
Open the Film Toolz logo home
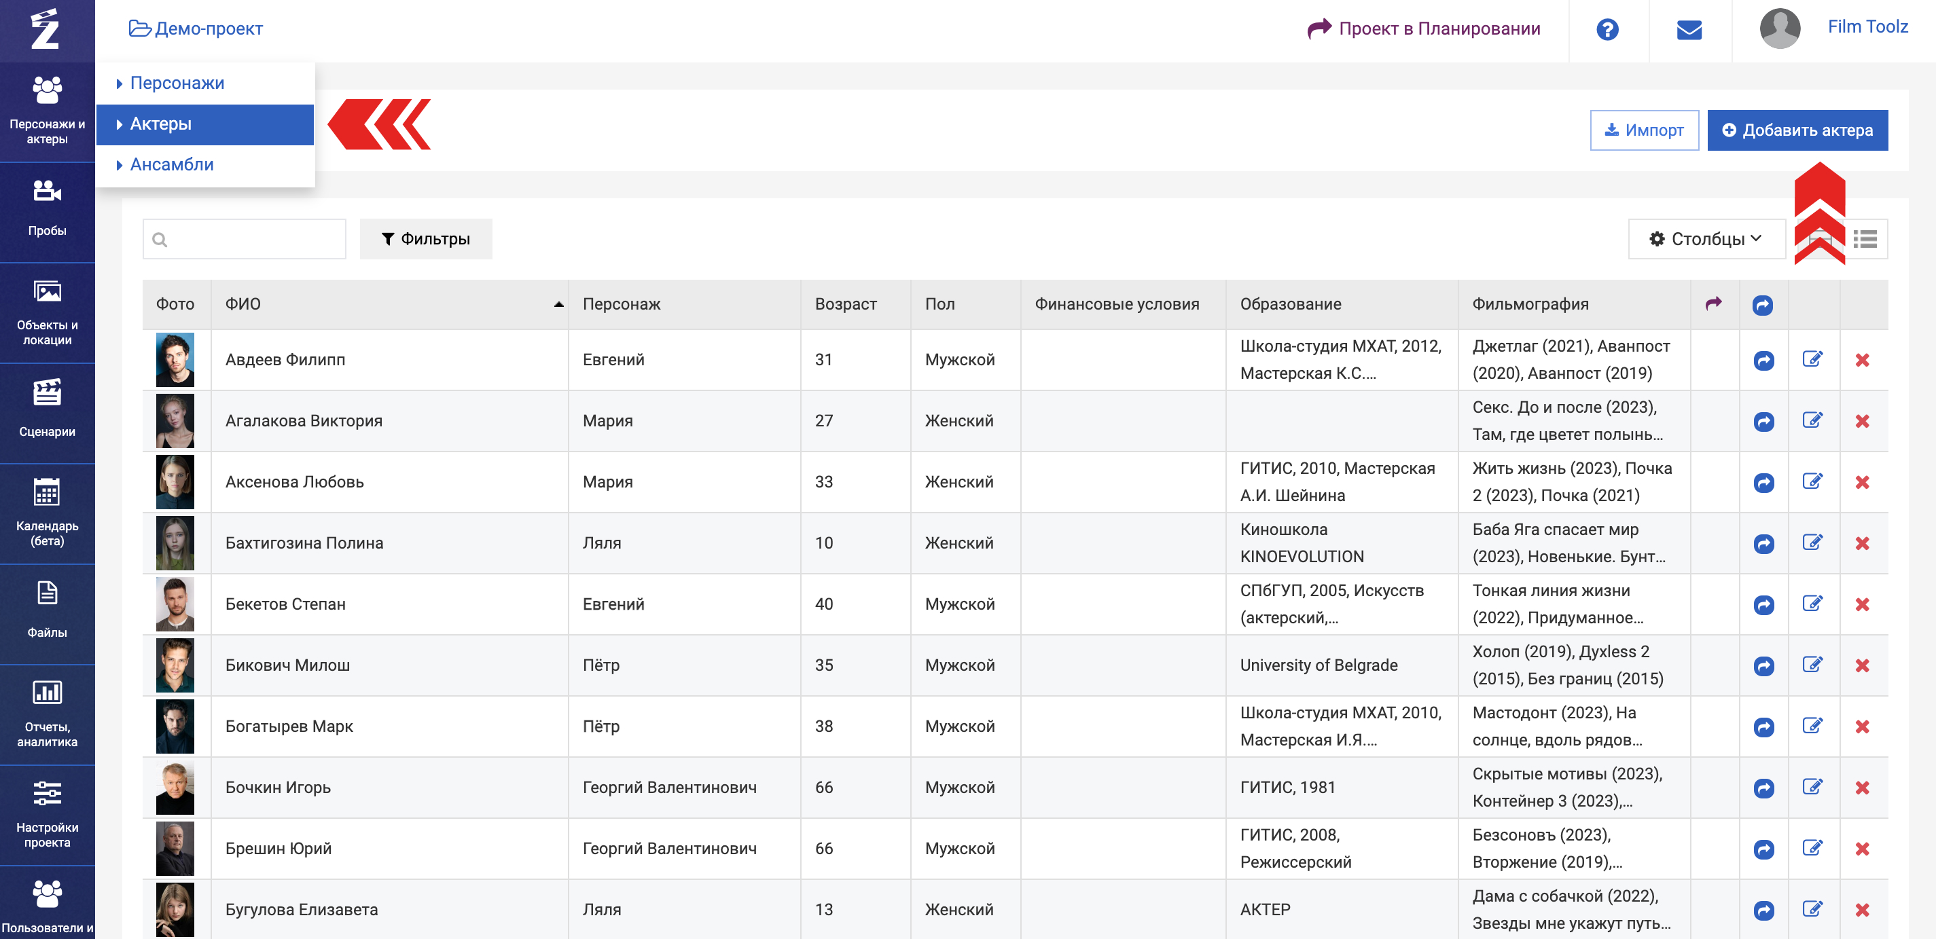point(45,29)
